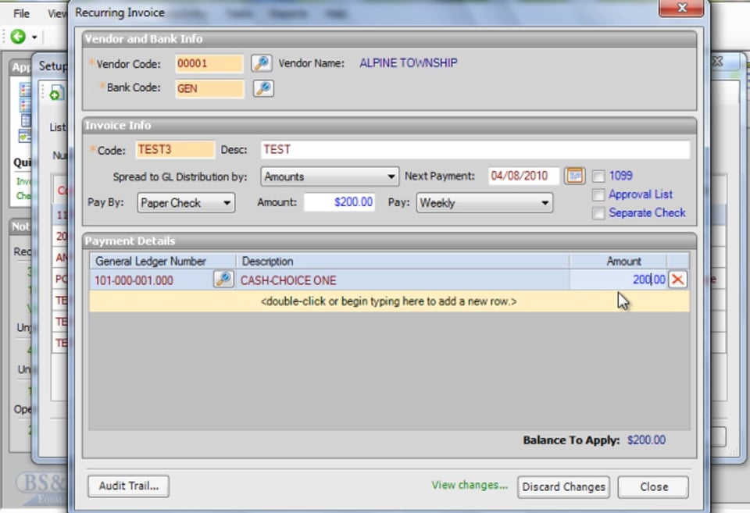The image size is (750, 513).
Task: Enable the 1099 checkbox
Action: pyautogui.click(x=598, y=176)
